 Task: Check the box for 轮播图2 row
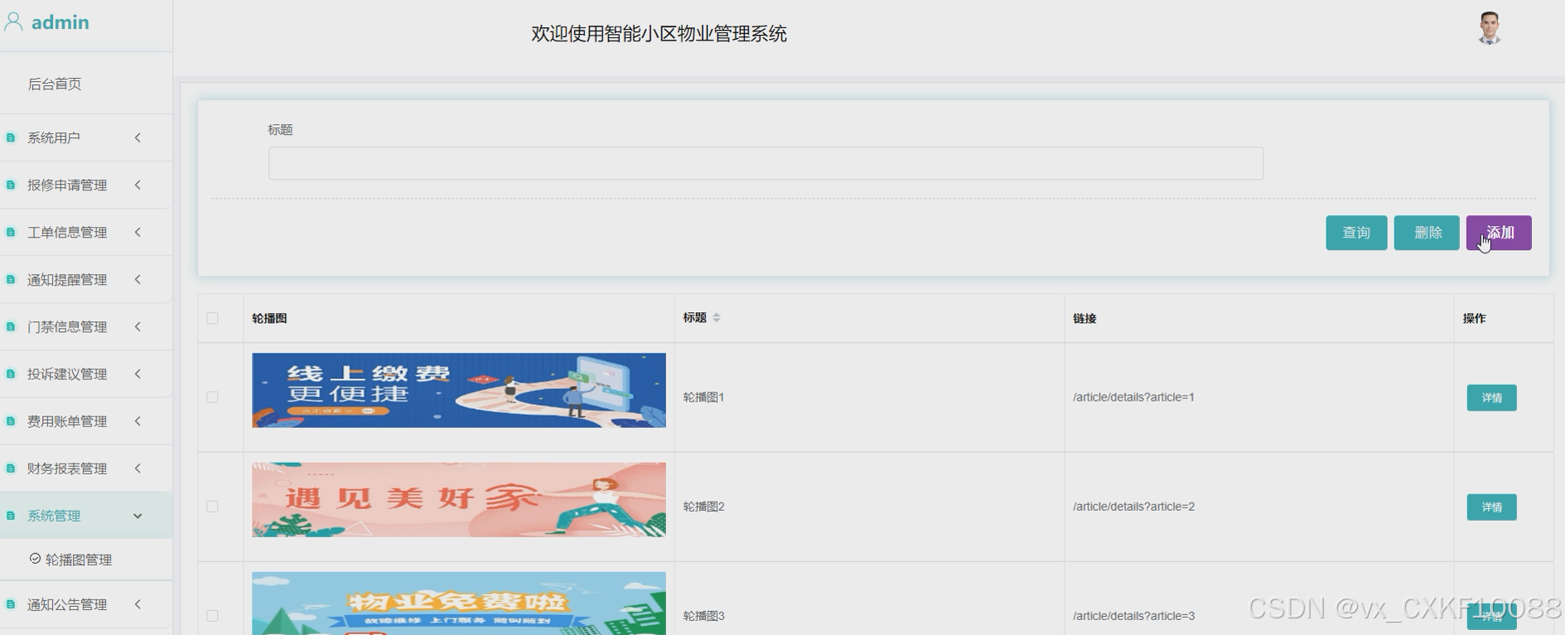[212, 507]
